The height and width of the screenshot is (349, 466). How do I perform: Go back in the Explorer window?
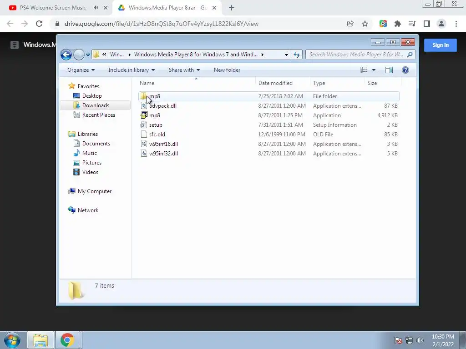pos(66,55)
